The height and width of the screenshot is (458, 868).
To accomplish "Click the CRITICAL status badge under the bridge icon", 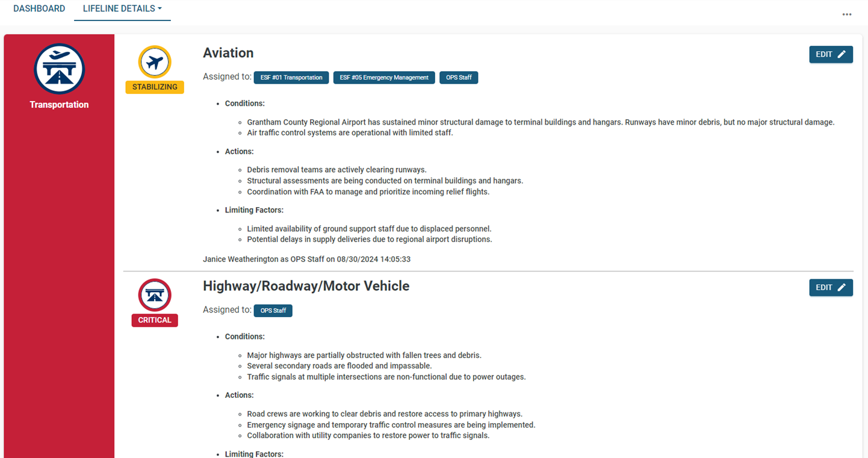I will [155, 320].
